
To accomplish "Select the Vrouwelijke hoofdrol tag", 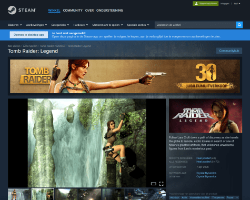I will [x=199, y=197].
